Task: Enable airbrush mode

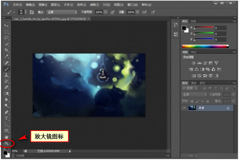Action: (144, 12)
